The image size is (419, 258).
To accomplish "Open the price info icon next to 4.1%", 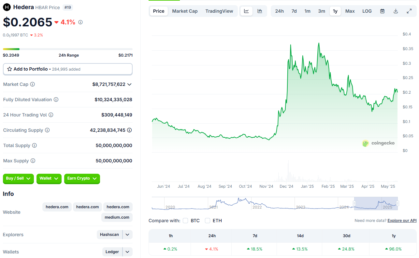I will click(x=80, y=22).
